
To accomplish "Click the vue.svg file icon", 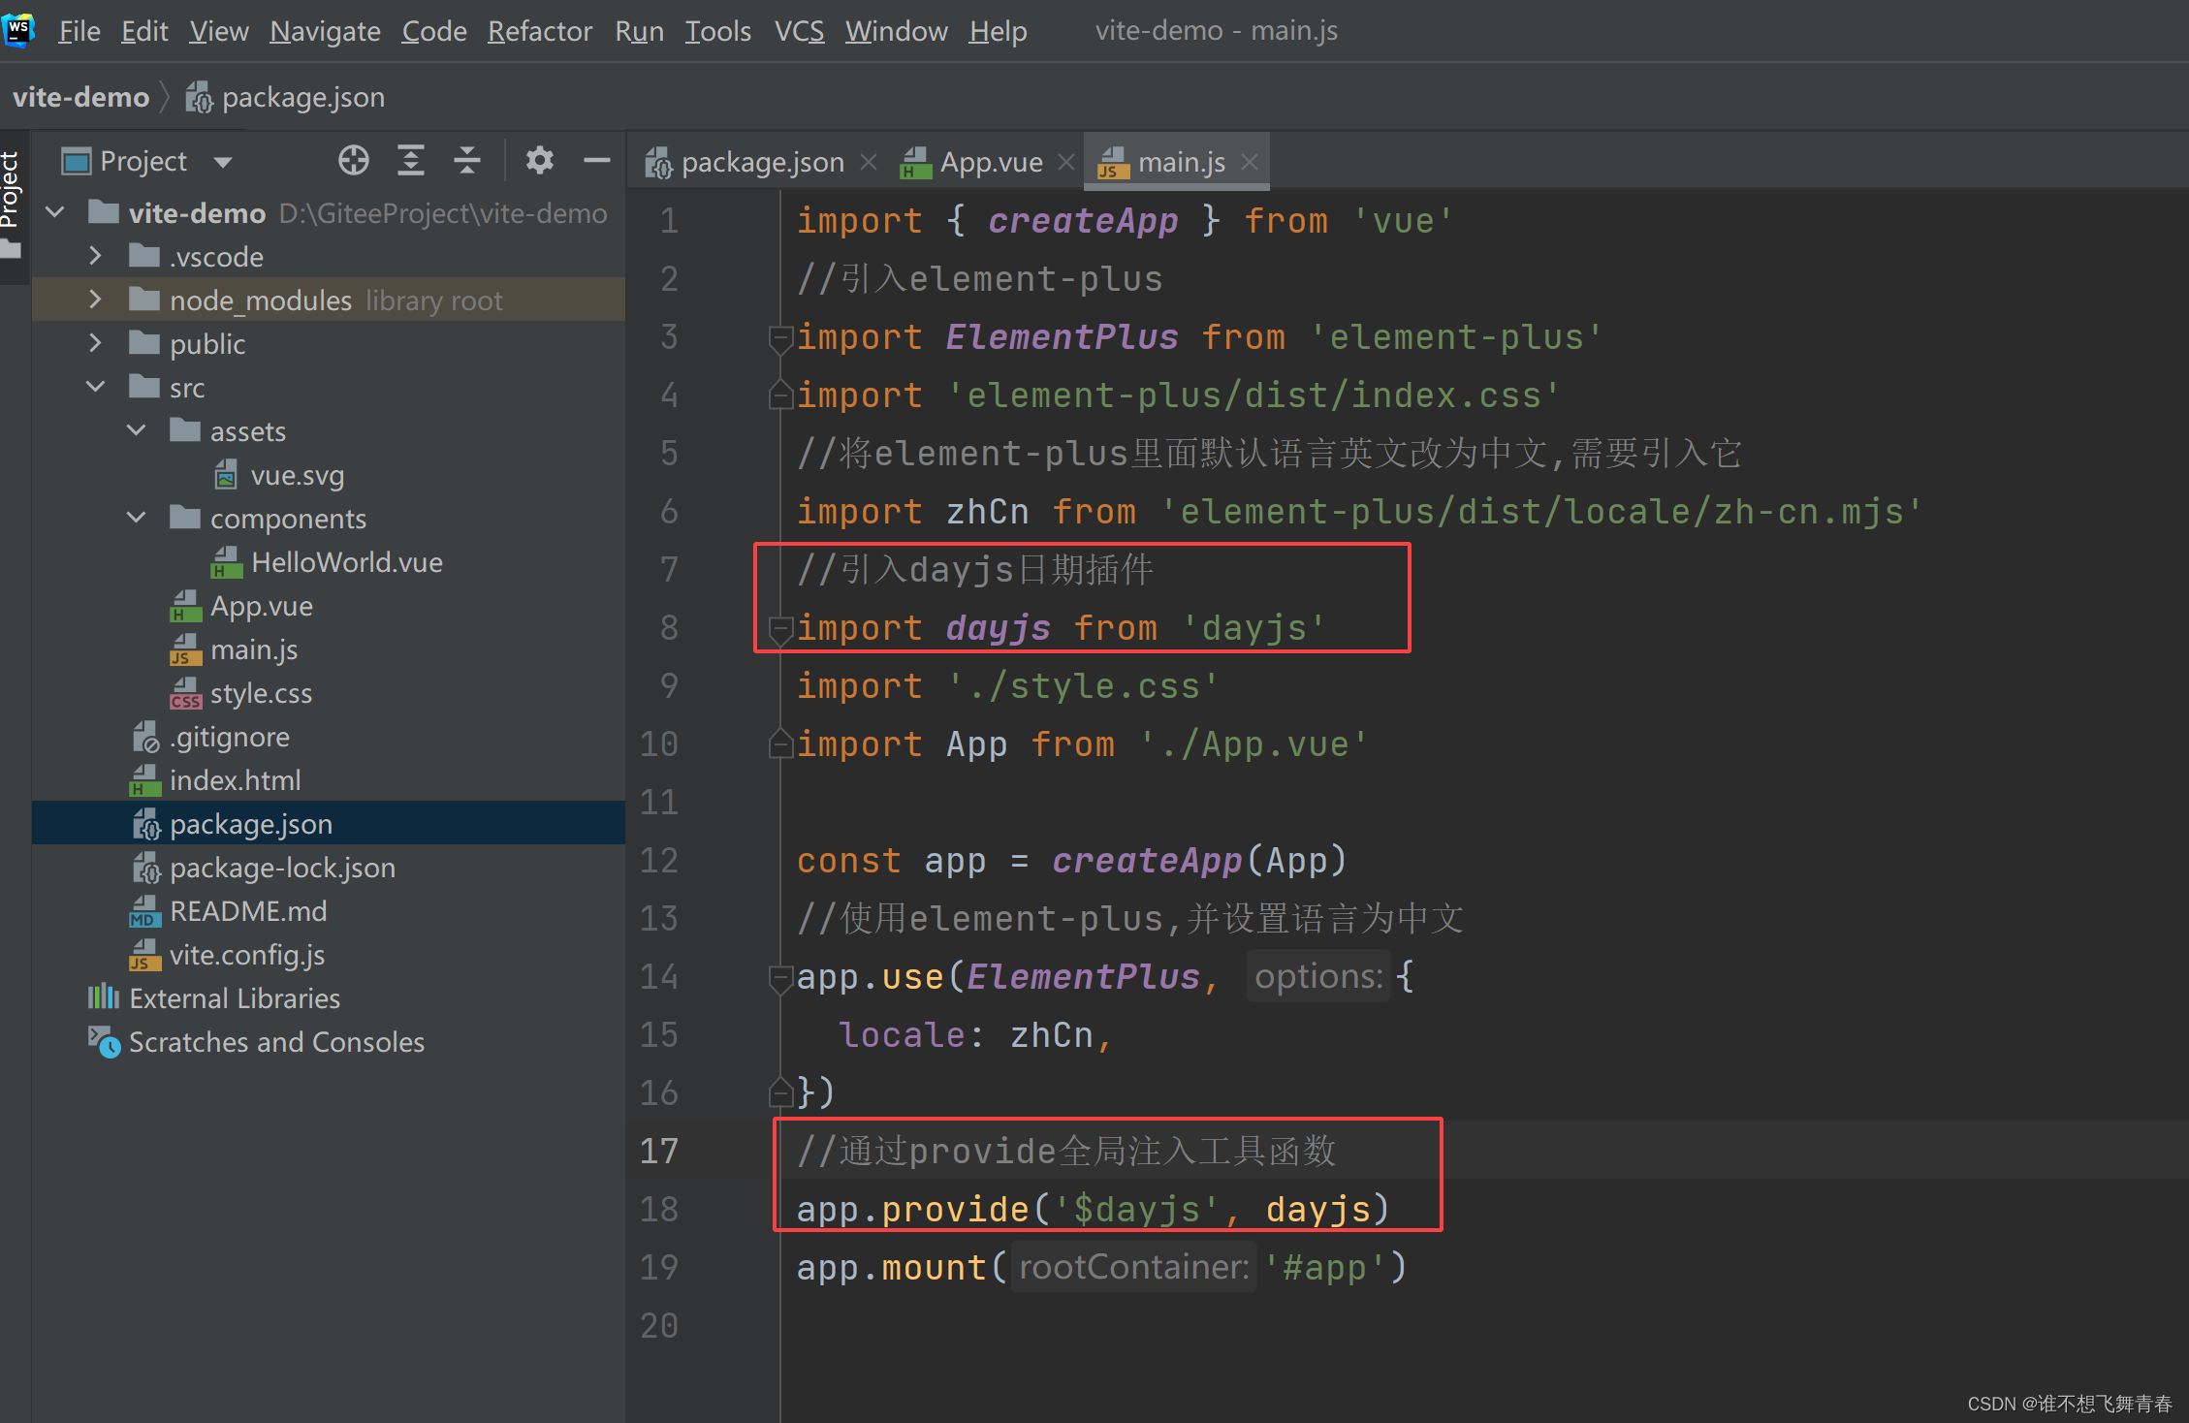I will (226, 475).
